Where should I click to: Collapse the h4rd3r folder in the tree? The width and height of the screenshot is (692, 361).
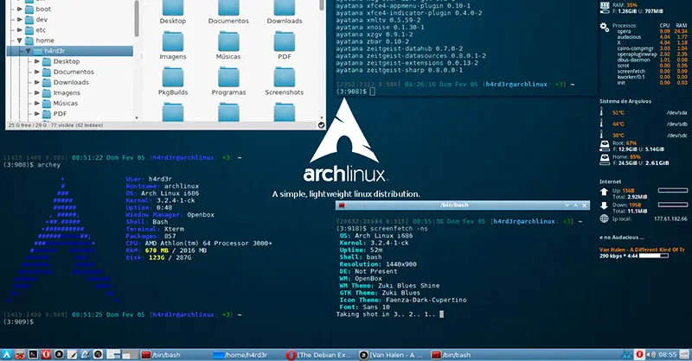(x=29, y=51)
